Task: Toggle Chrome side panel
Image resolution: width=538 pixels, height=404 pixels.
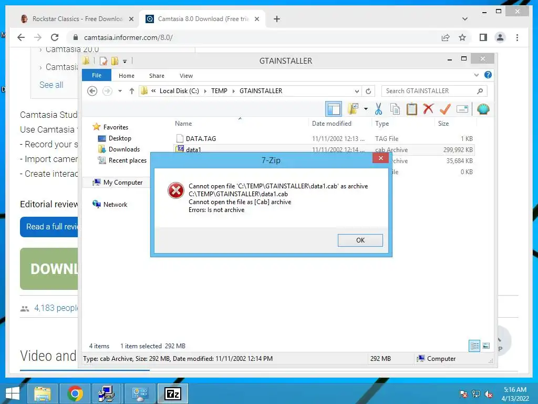Action: tap(483, 37)
